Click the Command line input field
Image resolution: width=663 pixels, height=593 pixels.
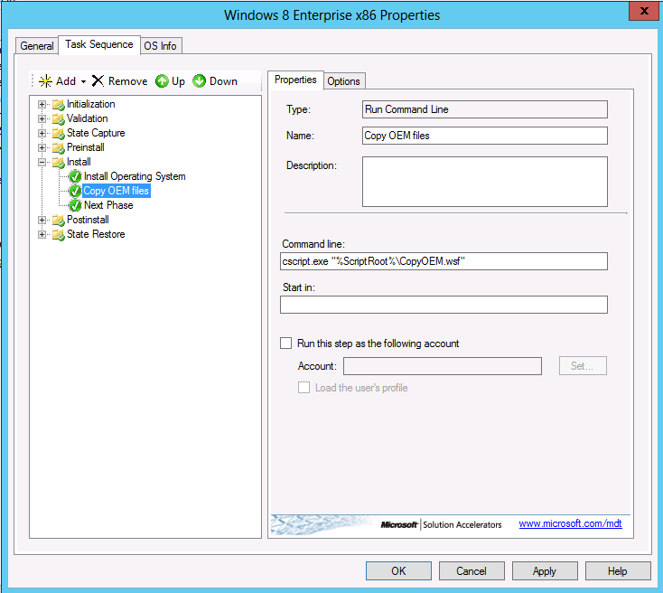point(444,261)
